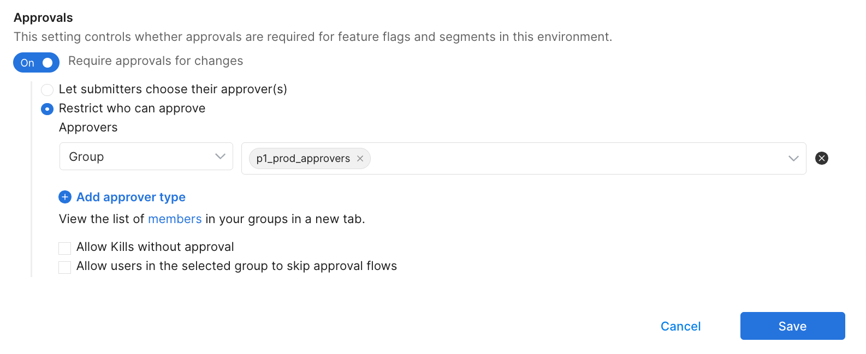Image resolution: width=866 pixels, height=354 pixels.
Task: Open the 'members' link
Action: 175,219
